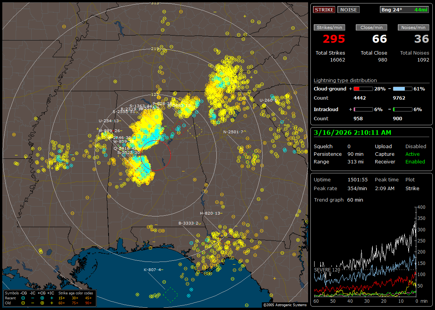Click the Recent -CG cyan symbol in legend
The width and height of the screenshot is (435, 310).
[23, 298]
